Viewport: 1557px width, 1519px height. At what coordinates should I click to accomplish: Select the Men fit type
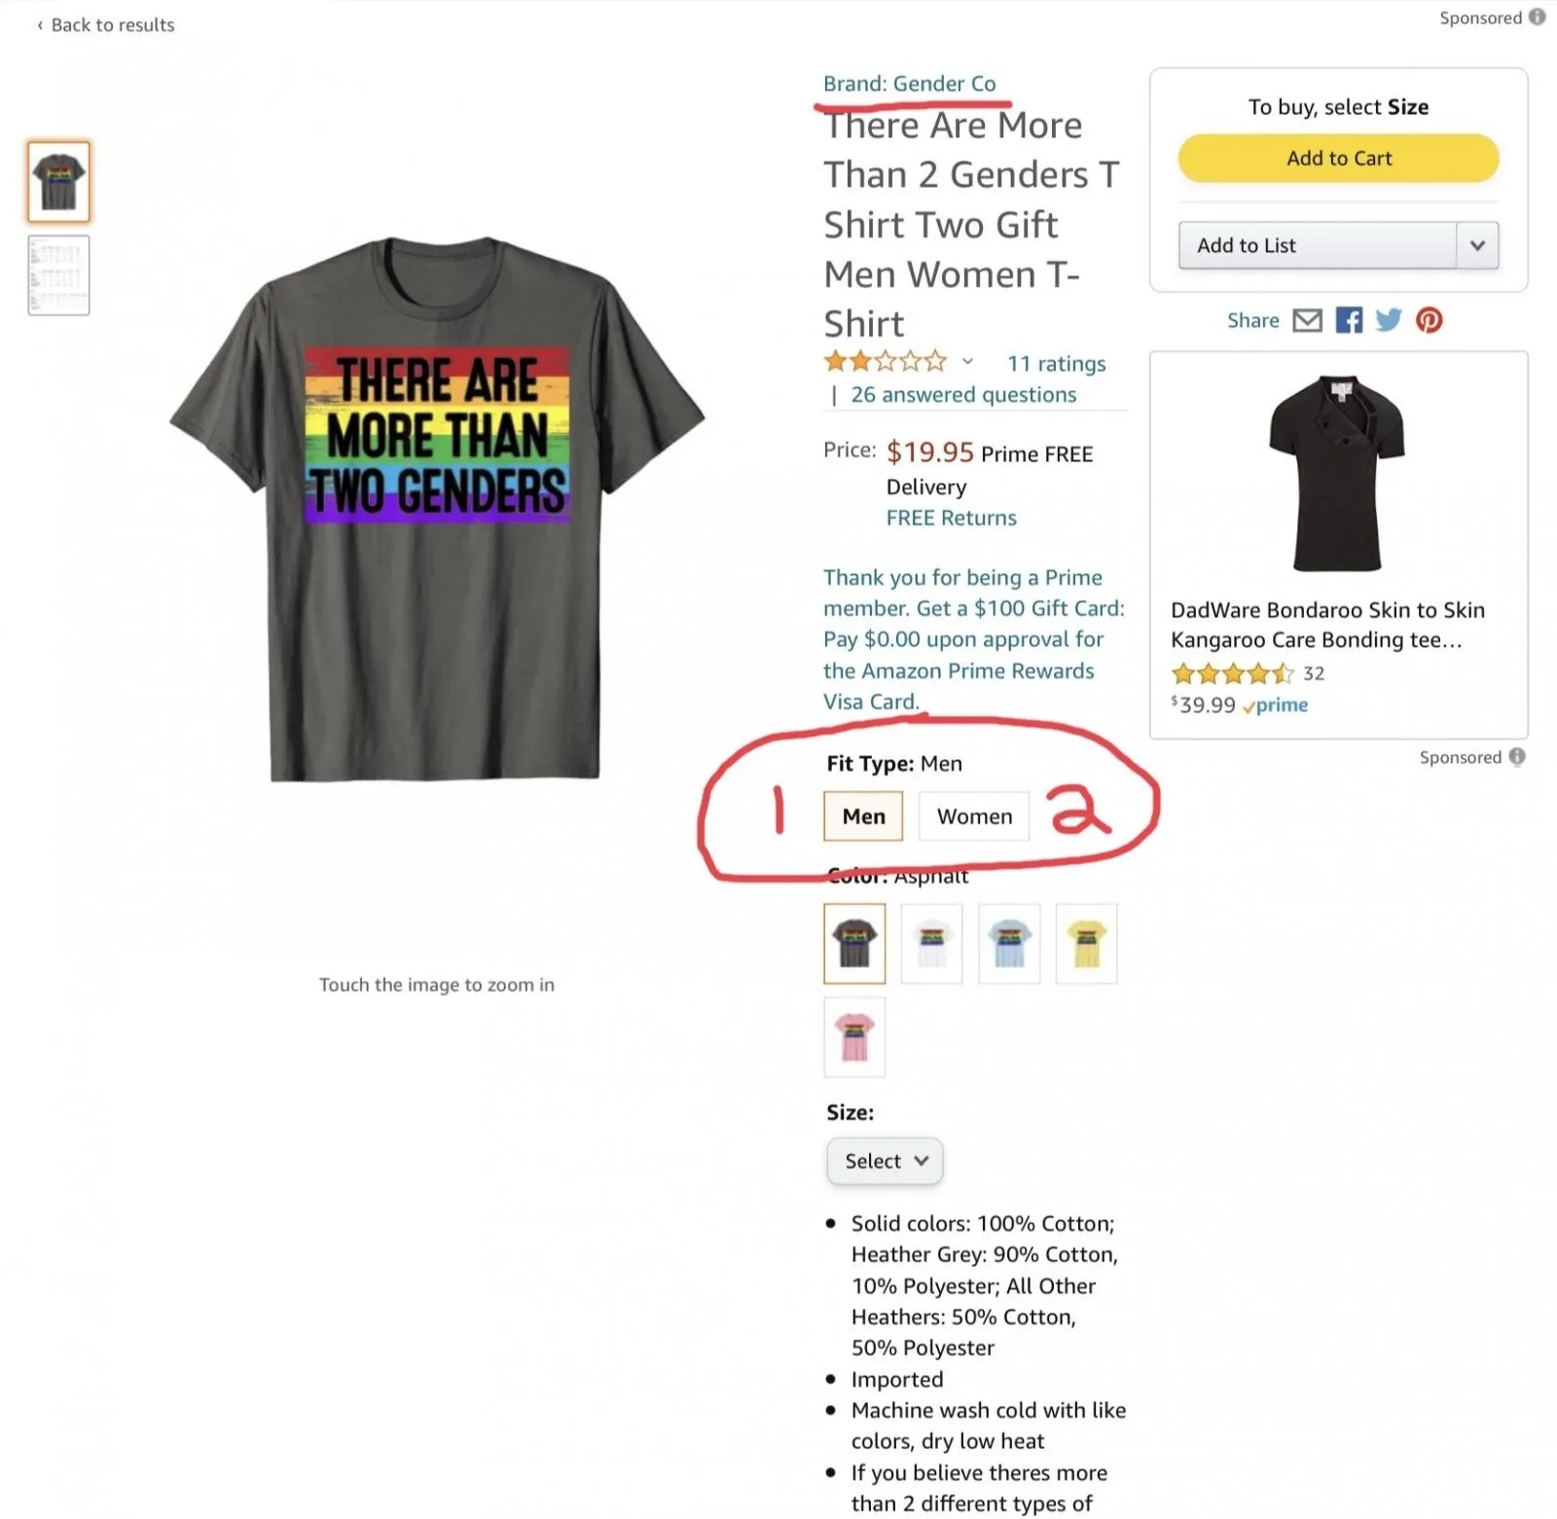(863, 816)
